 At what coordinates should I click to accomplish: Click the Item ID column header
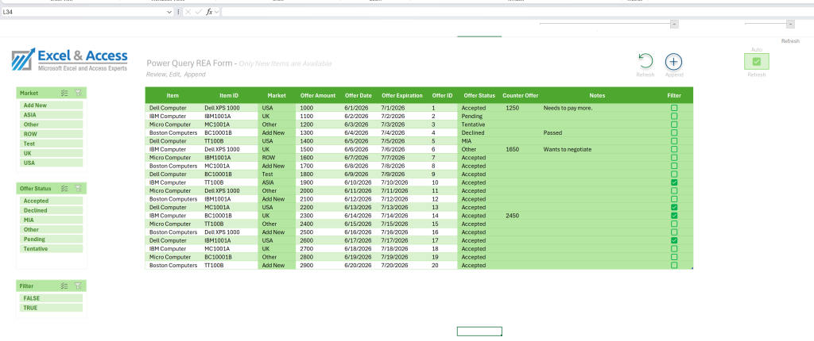point(229,95)
